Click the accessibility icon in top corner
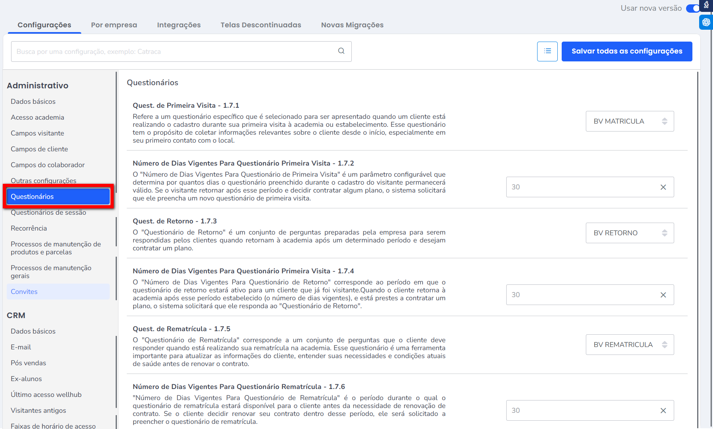Viewport: 713px width, 429px height. click(706, 5)
